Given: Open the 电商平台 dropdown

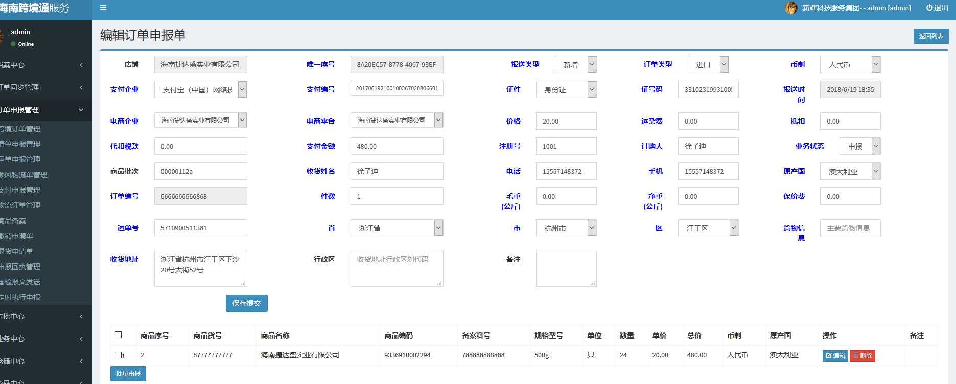Looking at the screenshot, I should (397, 120).
